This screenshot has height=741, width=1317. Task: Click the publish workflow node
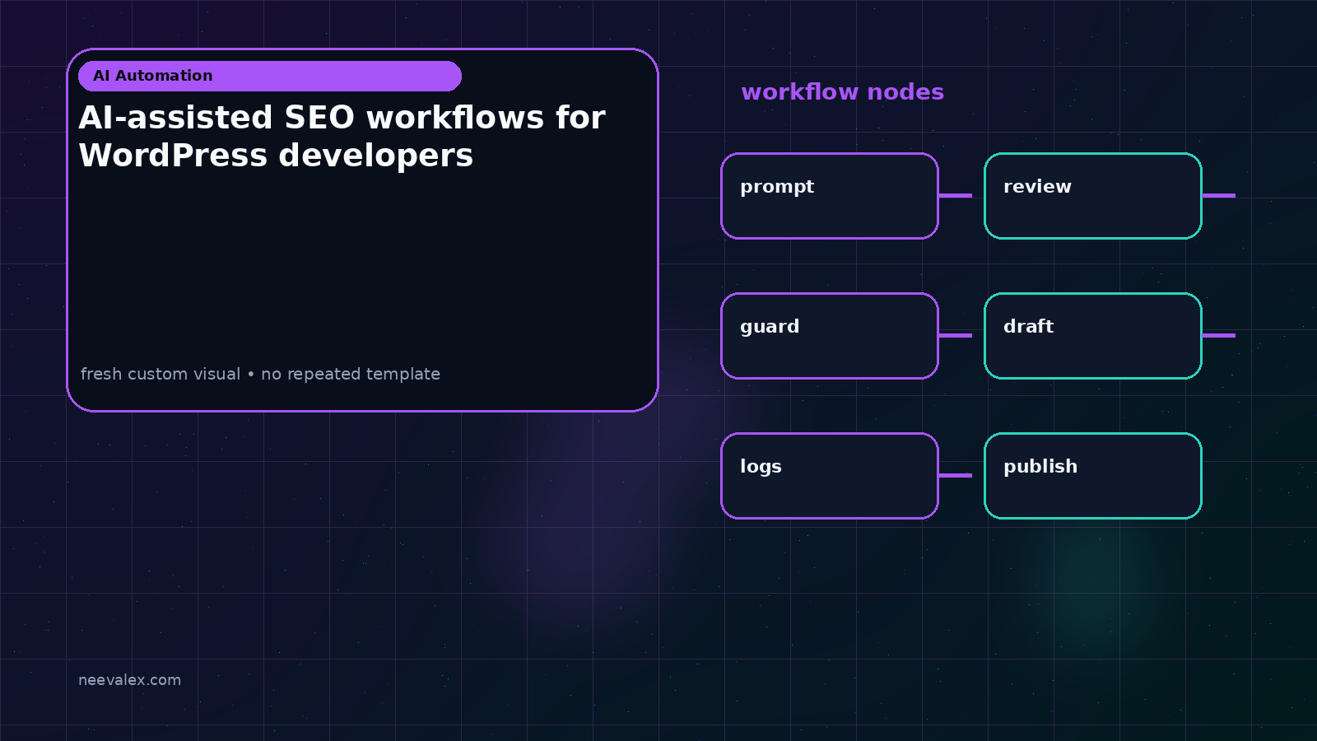coord(1093,476)
